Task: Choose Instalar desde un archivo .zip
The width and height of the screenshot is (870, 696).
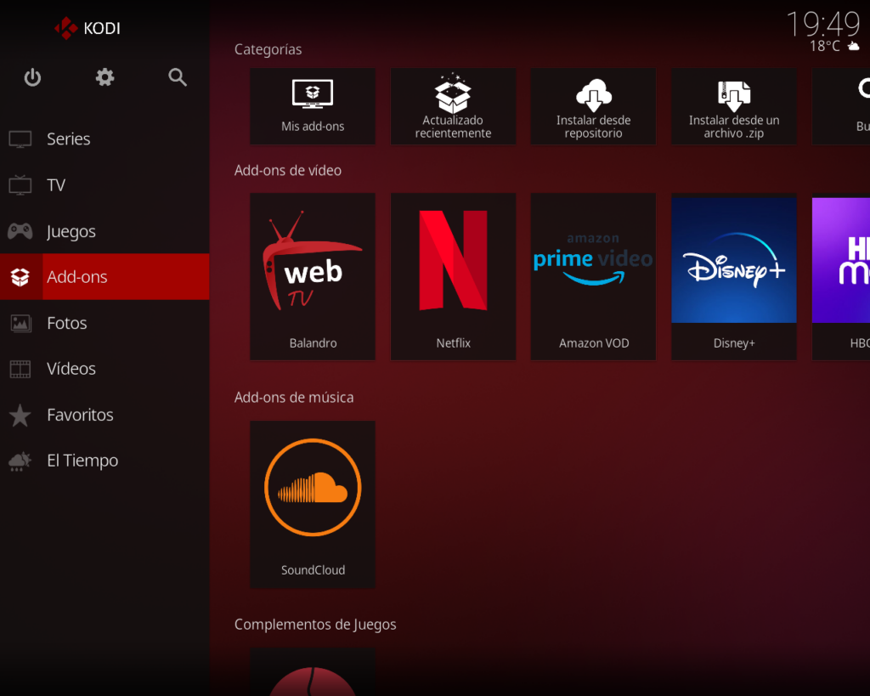Action: [x=733, y=106]
